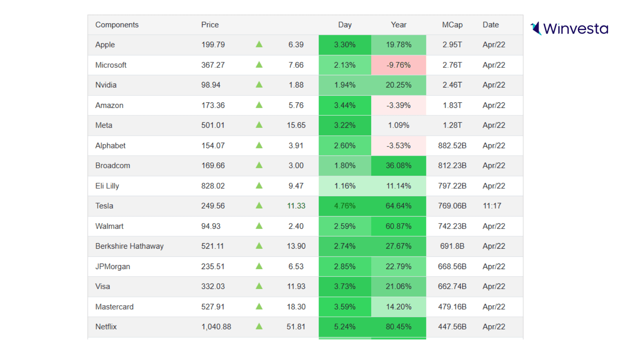Click the up arrow in the Netflix row
Screen dimensions: 627x353
click(x=259, y=326)
